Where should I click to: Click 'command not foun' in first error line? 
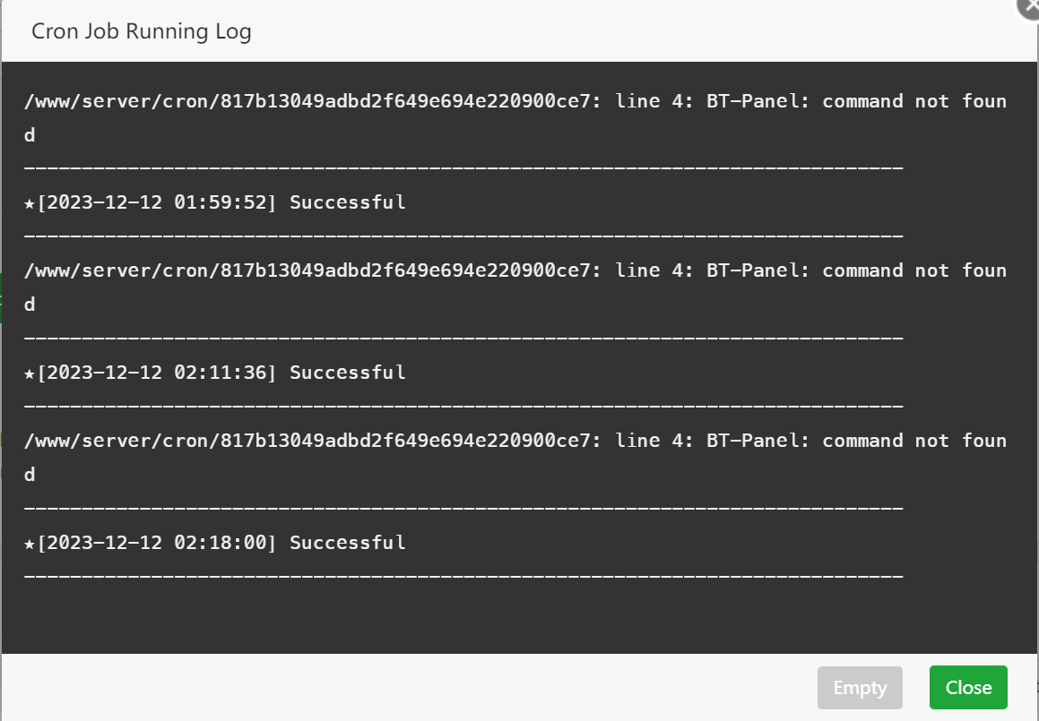click(x=914, y=101)
